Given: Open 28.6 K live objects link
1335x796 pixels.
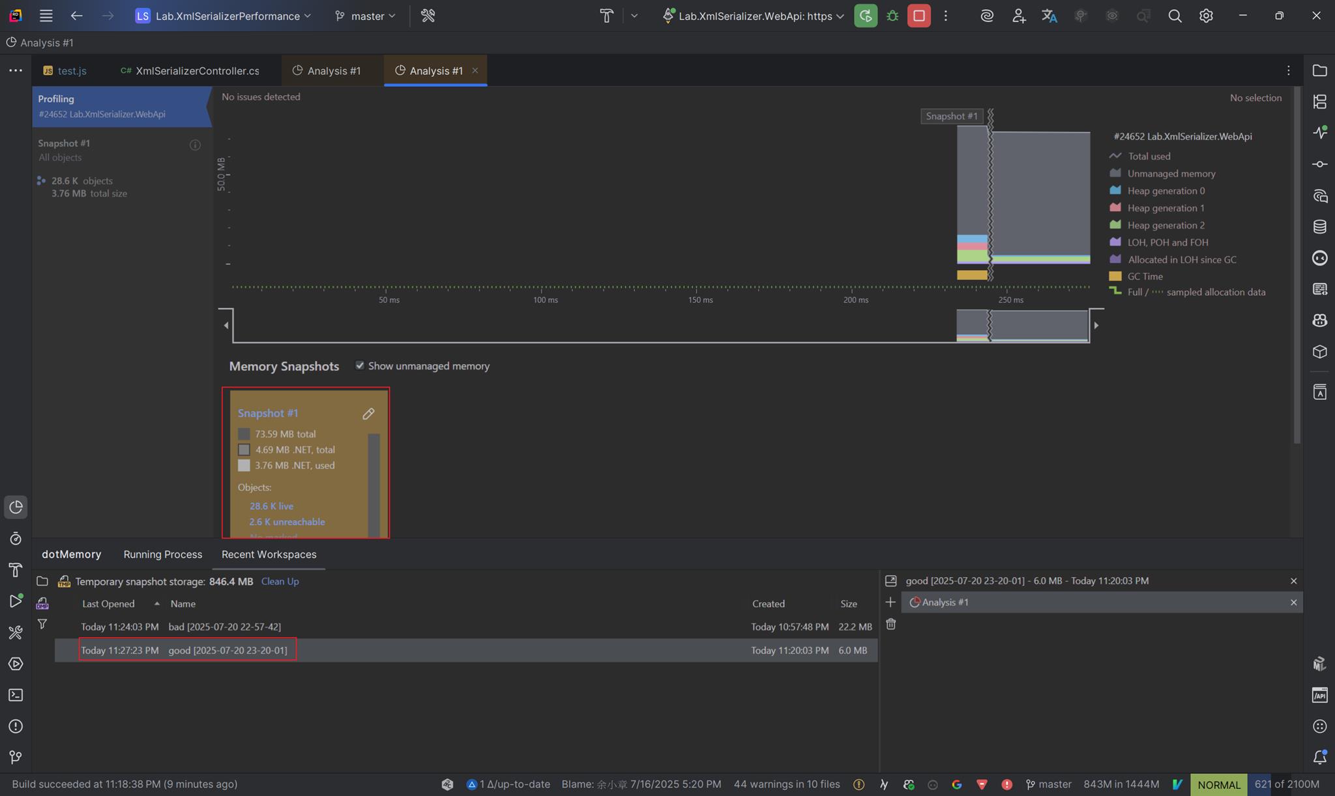Looking at the screenshot, I should 271,506.
